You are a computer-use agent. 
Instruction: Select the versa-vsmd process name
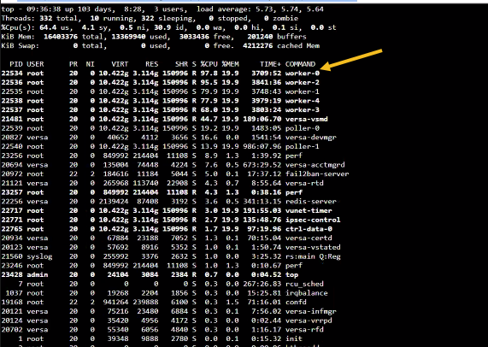(x=307, y=119)
